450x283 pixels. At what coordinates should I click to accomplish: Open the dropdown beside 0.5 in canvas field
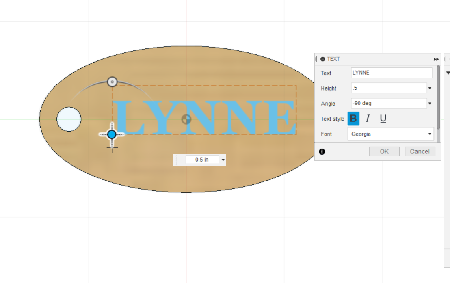click(x=223, y=160)
